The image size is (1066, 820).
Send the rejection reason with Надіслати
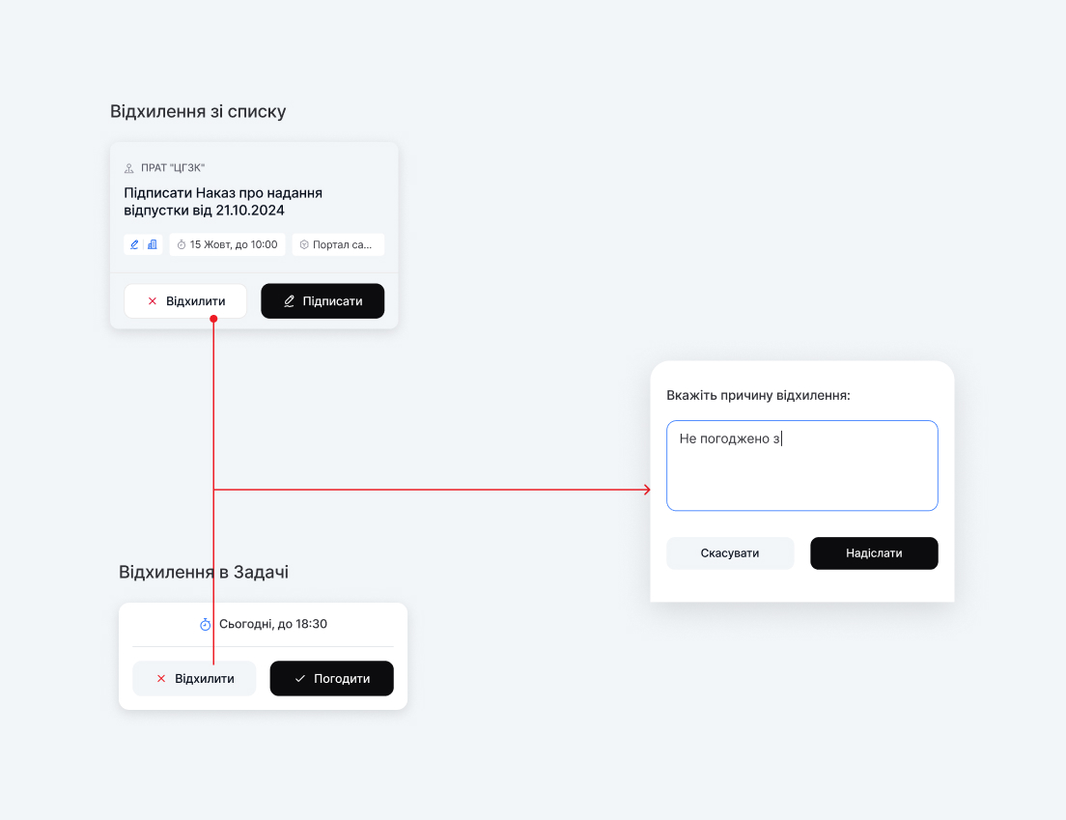[874, 553]
